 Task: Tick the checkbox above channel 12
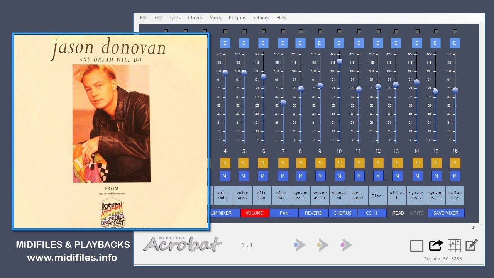tap(378, 31)
